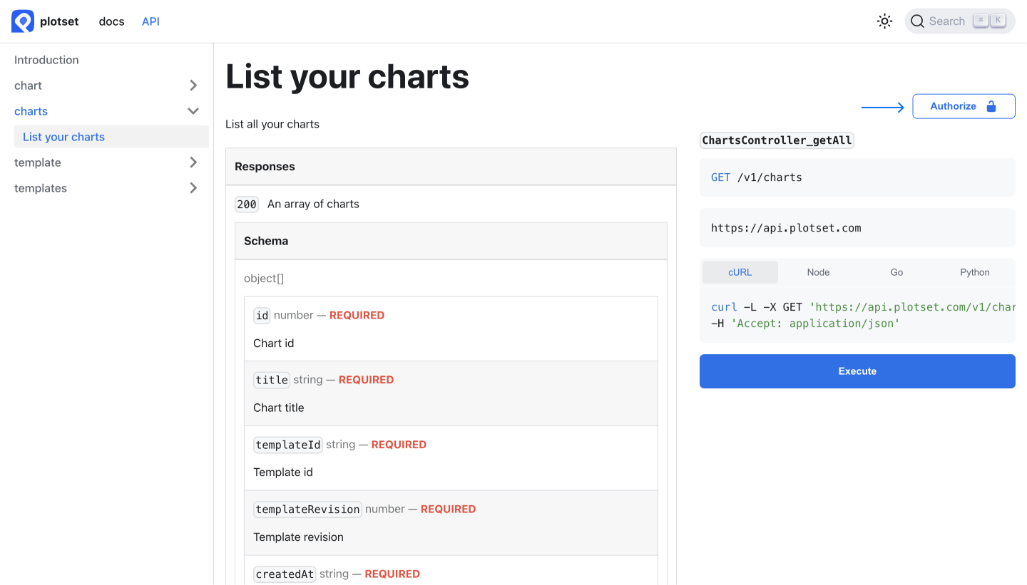
Task: Switch to the Node code tab
Action: (818, 271)
